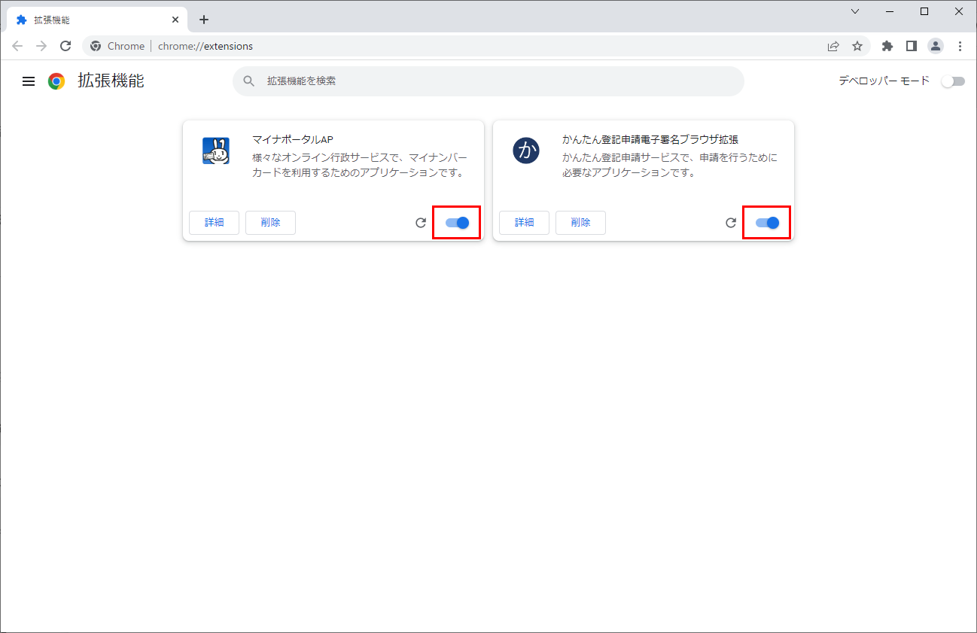Viewport: 977px width, 633px height.
Task: Open Chrome's three-dot menu
Action: pyautogui.click(x=960, y=46)
